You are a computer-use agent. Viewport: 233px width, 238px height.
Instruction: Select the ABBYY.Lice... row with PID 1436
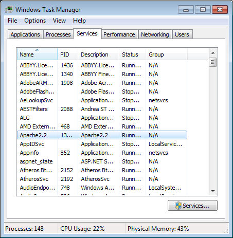tap(102, 65)
